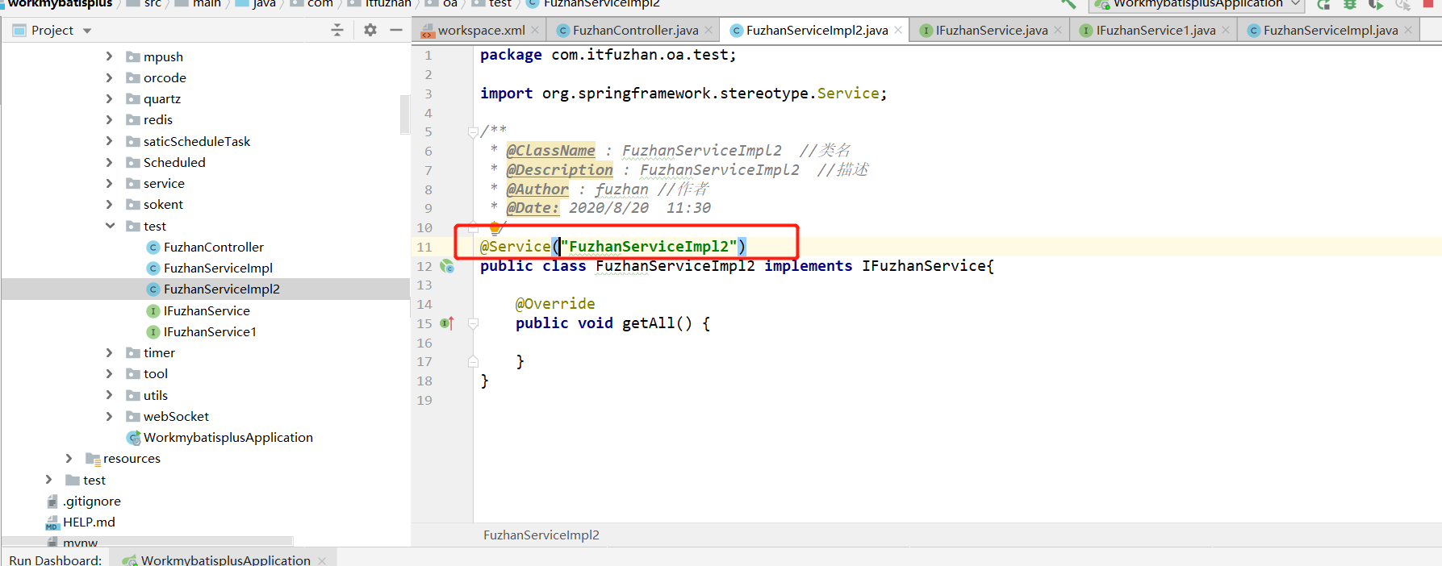1442x566 pixels.
Task: Open Project panel settings gear
Action: tap(370, 30)
